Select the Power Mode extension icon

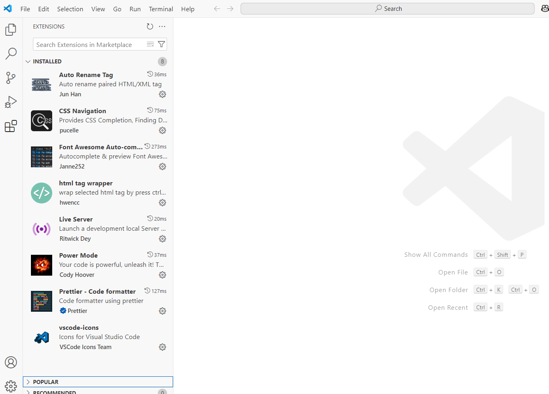point(41,265)
